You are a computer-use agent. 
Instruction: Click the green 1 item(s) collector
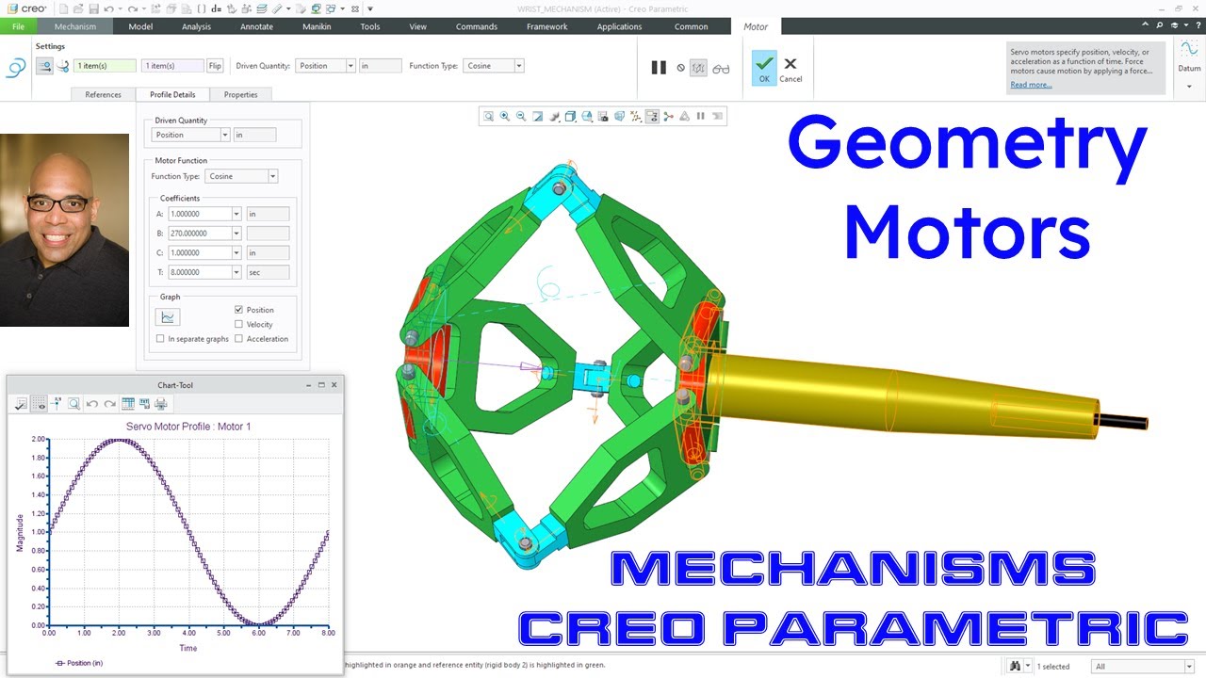point(105,66)
